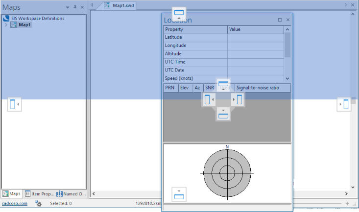Image resolution: width=359 pixels, height=212 pixels.
Task: Click the center compass dock-left guide
Action: (209, 99)
